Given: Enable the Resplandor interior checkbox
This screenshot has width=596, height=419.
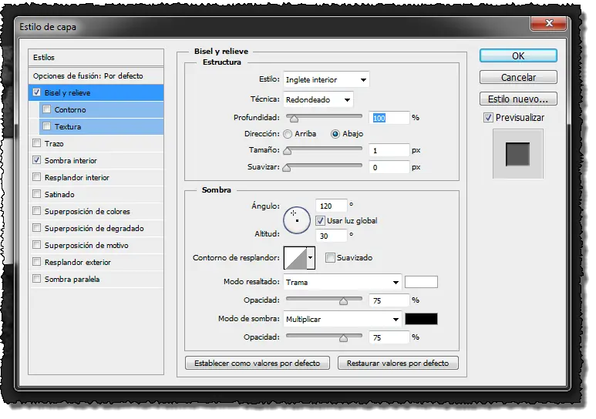Looking at the screenshot, I should (x=36, y=177).
